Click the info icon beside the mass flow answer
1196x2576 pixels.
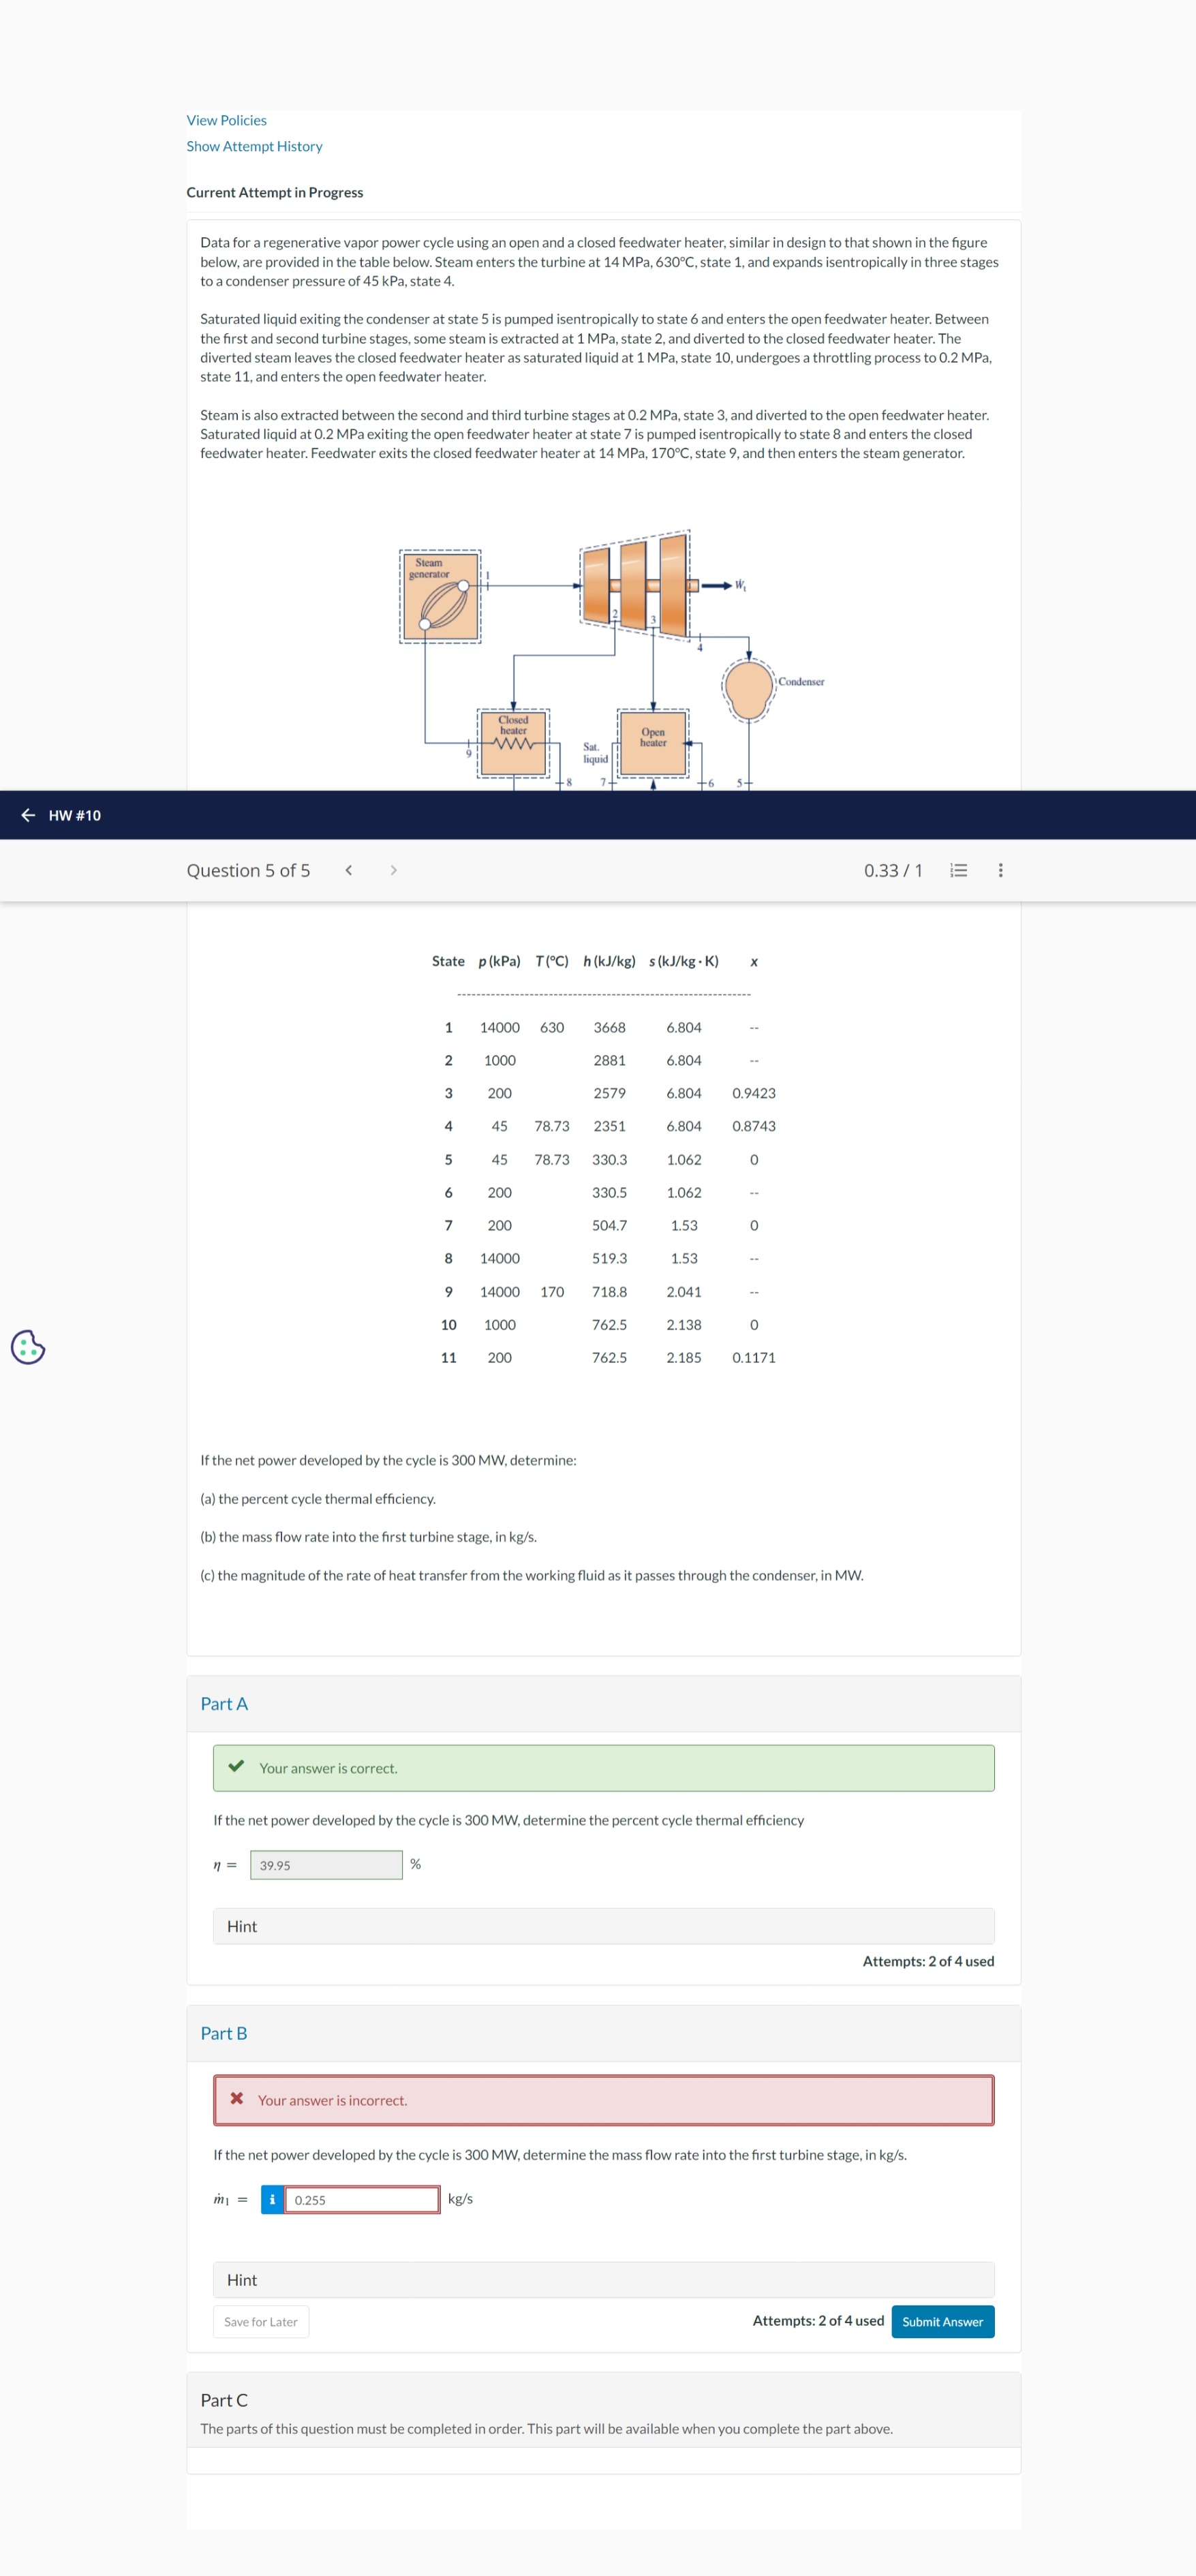coord(273,2199)
